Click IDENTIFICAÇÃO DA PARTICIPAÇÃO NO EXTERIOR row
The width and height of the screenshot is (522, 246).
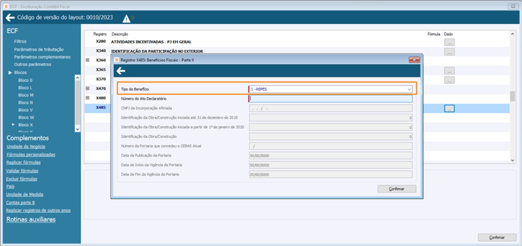157,51
